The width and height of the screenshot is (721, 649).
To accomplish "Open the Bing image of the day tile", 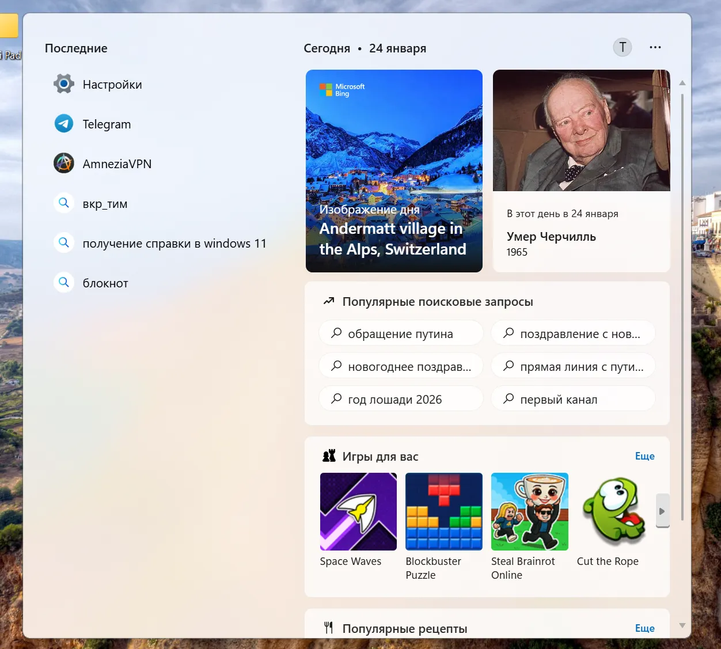I will 394,170.
